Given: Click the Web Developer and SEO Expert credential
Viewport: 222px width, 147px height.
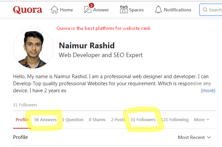Looking at the screenshot, I should [101, 55].
